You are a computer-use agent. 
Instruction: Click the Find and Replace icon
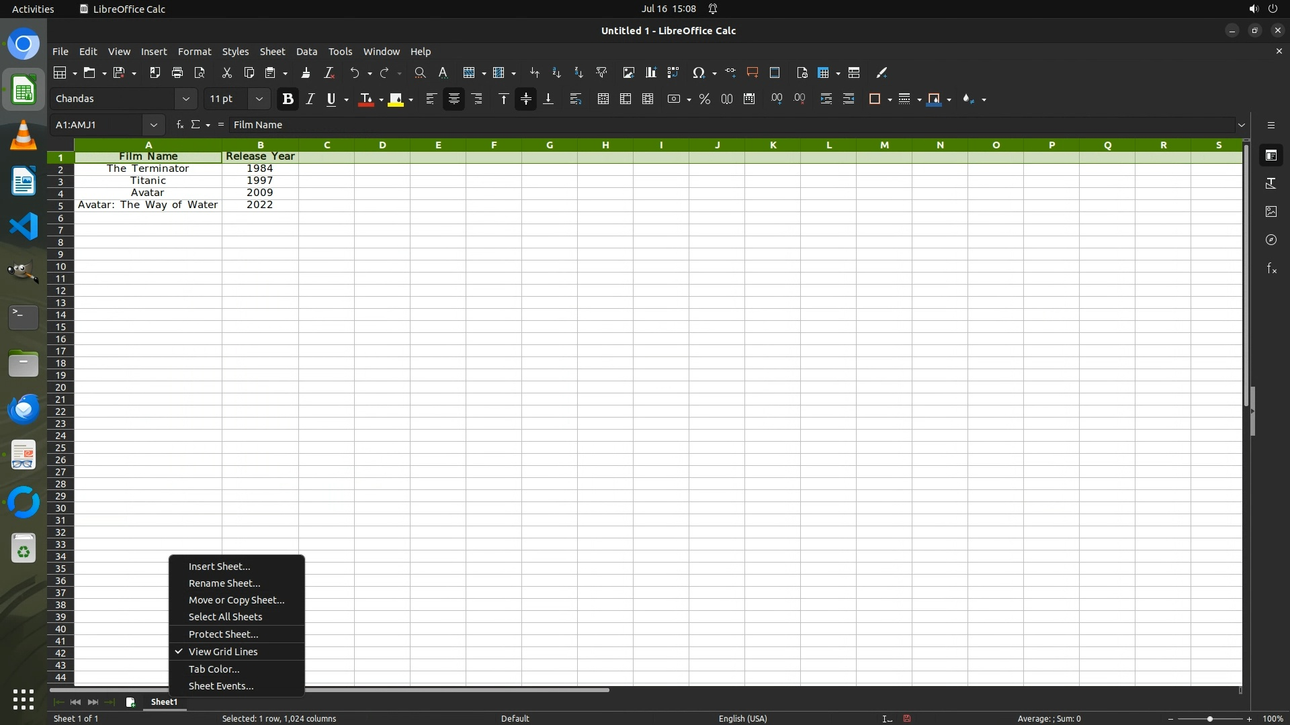tap(420, 72)
